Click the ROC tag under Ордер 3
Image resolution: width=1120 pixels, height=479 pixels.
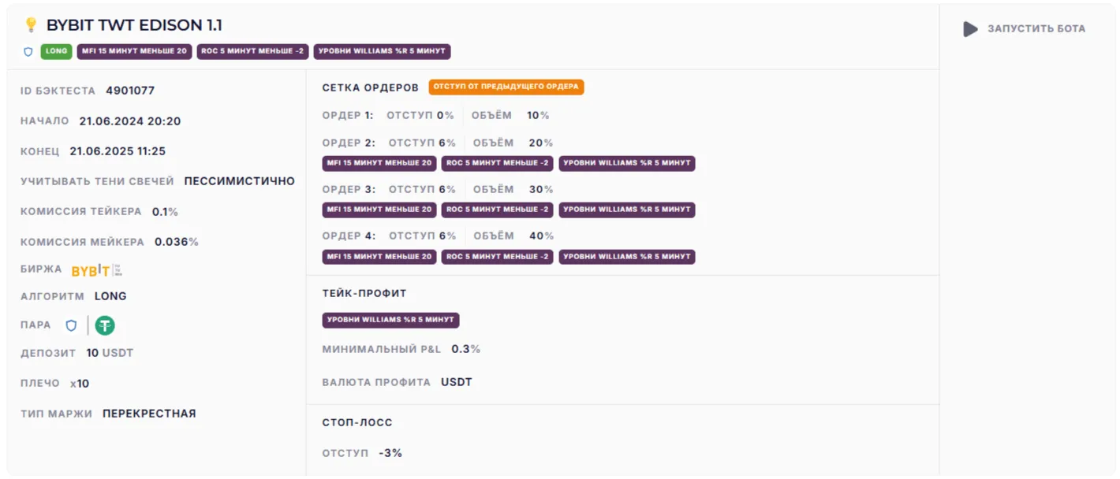(x=497, y=210)
